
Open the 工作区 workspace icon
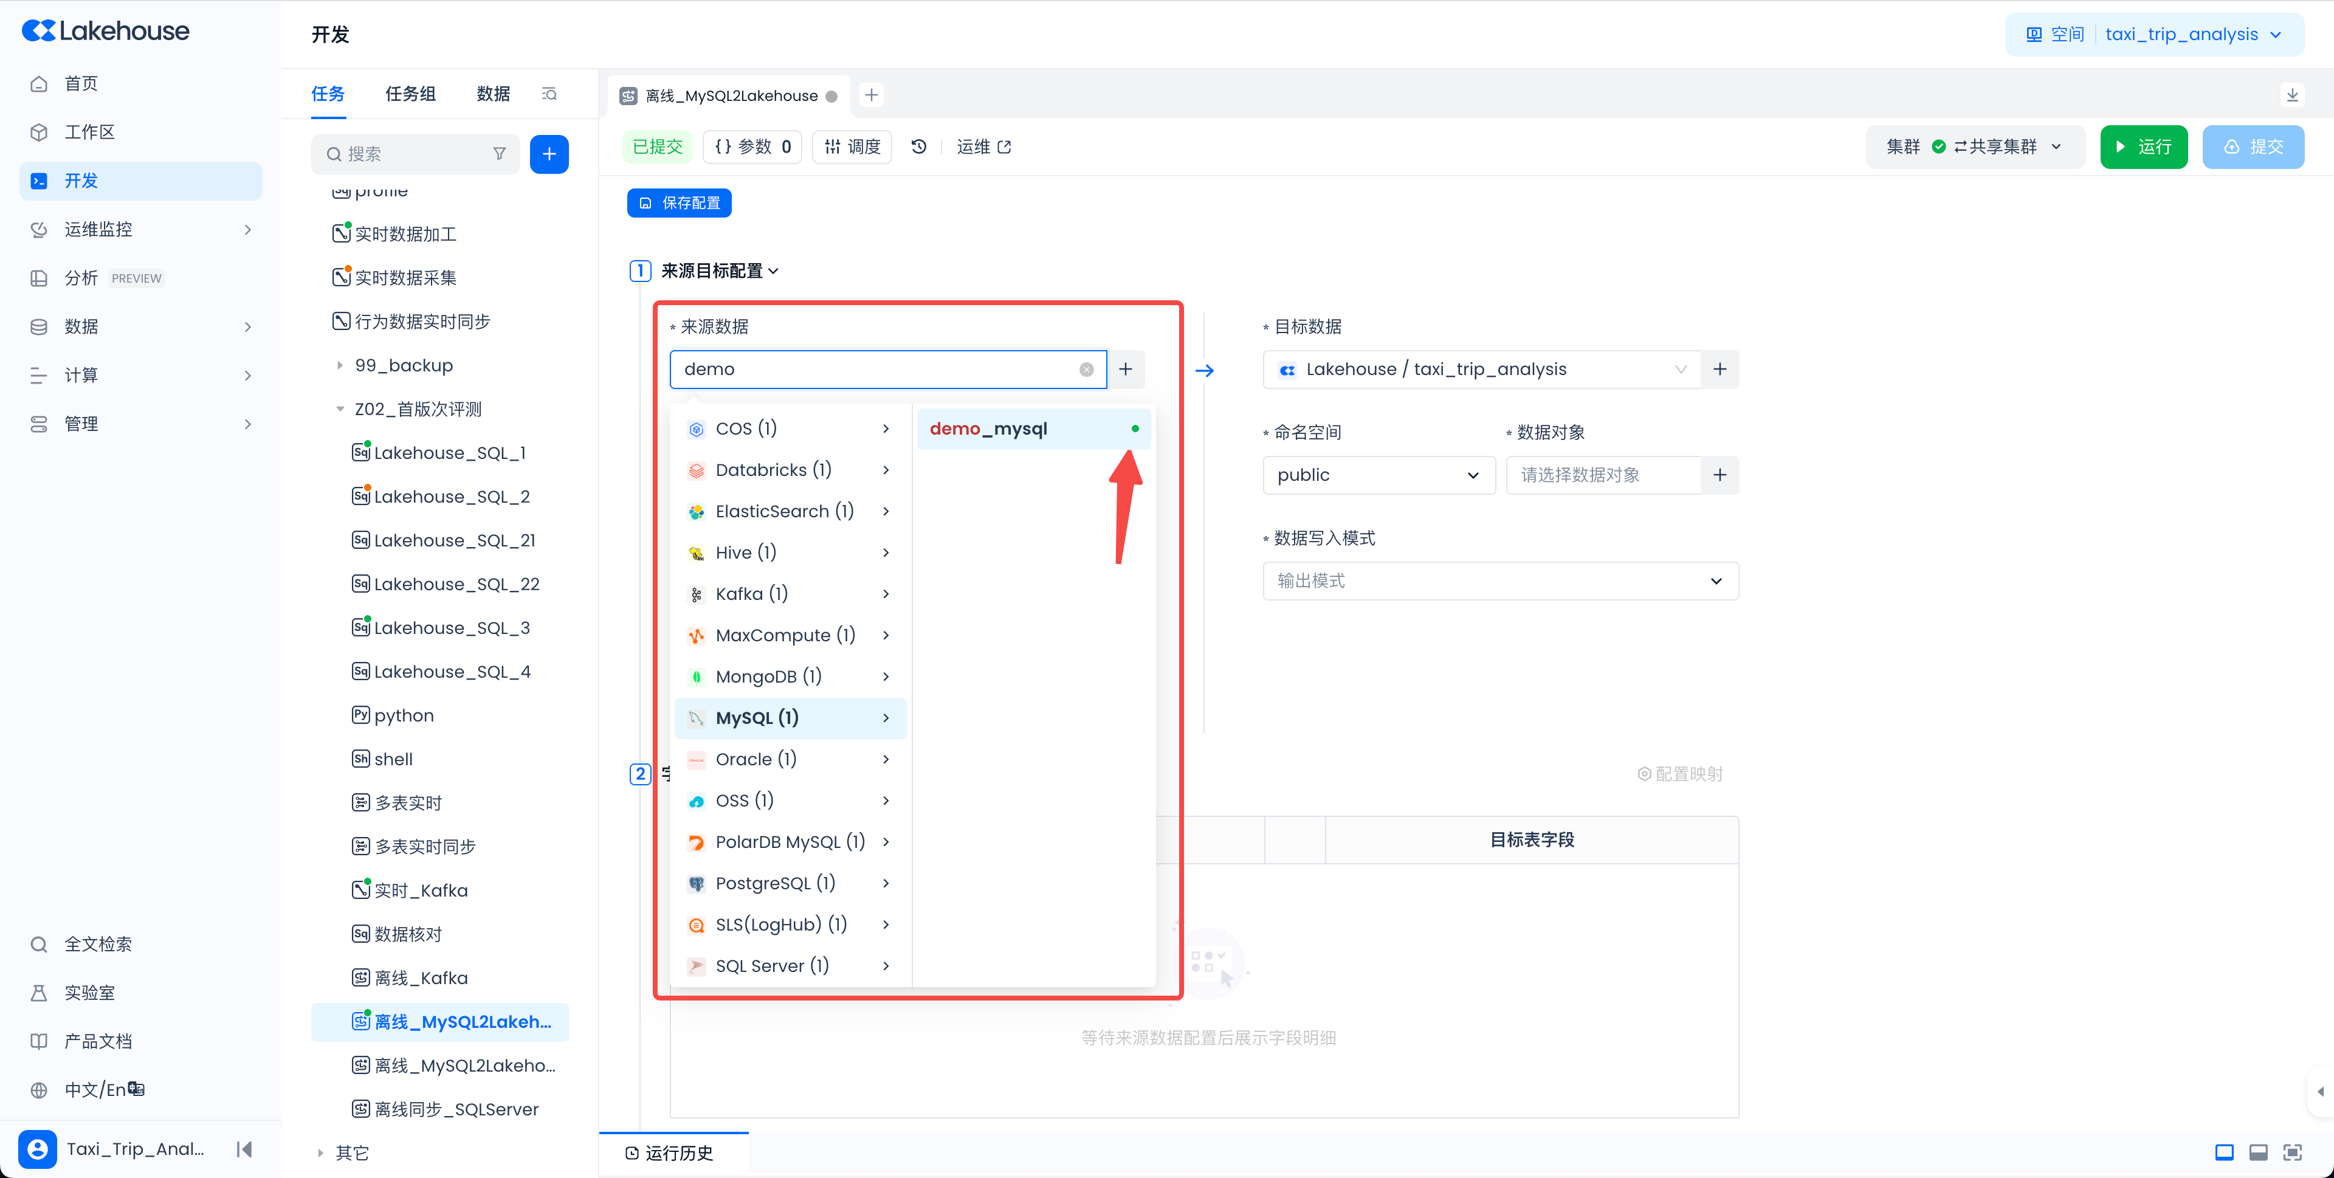tap(39, 133)
